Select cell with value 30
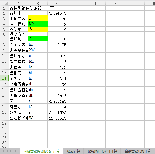Image resolution: width=155 pixels, height=154 pixels. 57,18
